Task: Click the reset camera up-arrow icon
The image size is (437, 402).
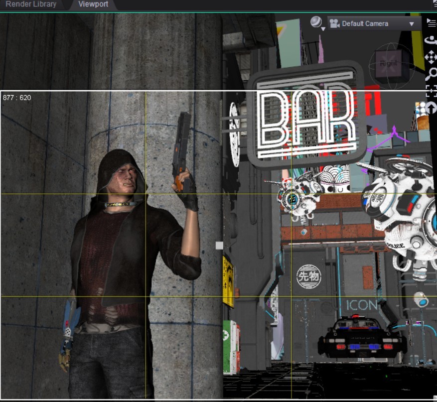Action: 432,108
